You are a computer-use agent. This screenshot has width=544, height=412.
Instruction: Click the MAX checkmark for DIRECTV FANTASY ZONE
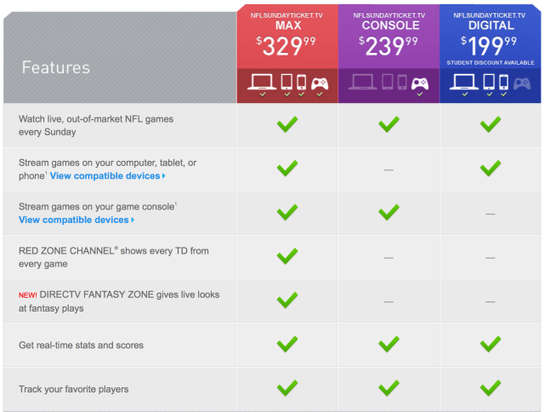point(287,300)
